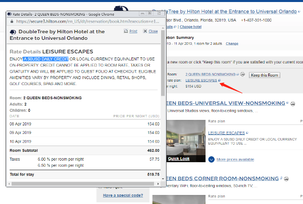This screenshot has height=204, width=303.
Task: Click the popup icon after Universal View heading
Action: tap(288, 103)
